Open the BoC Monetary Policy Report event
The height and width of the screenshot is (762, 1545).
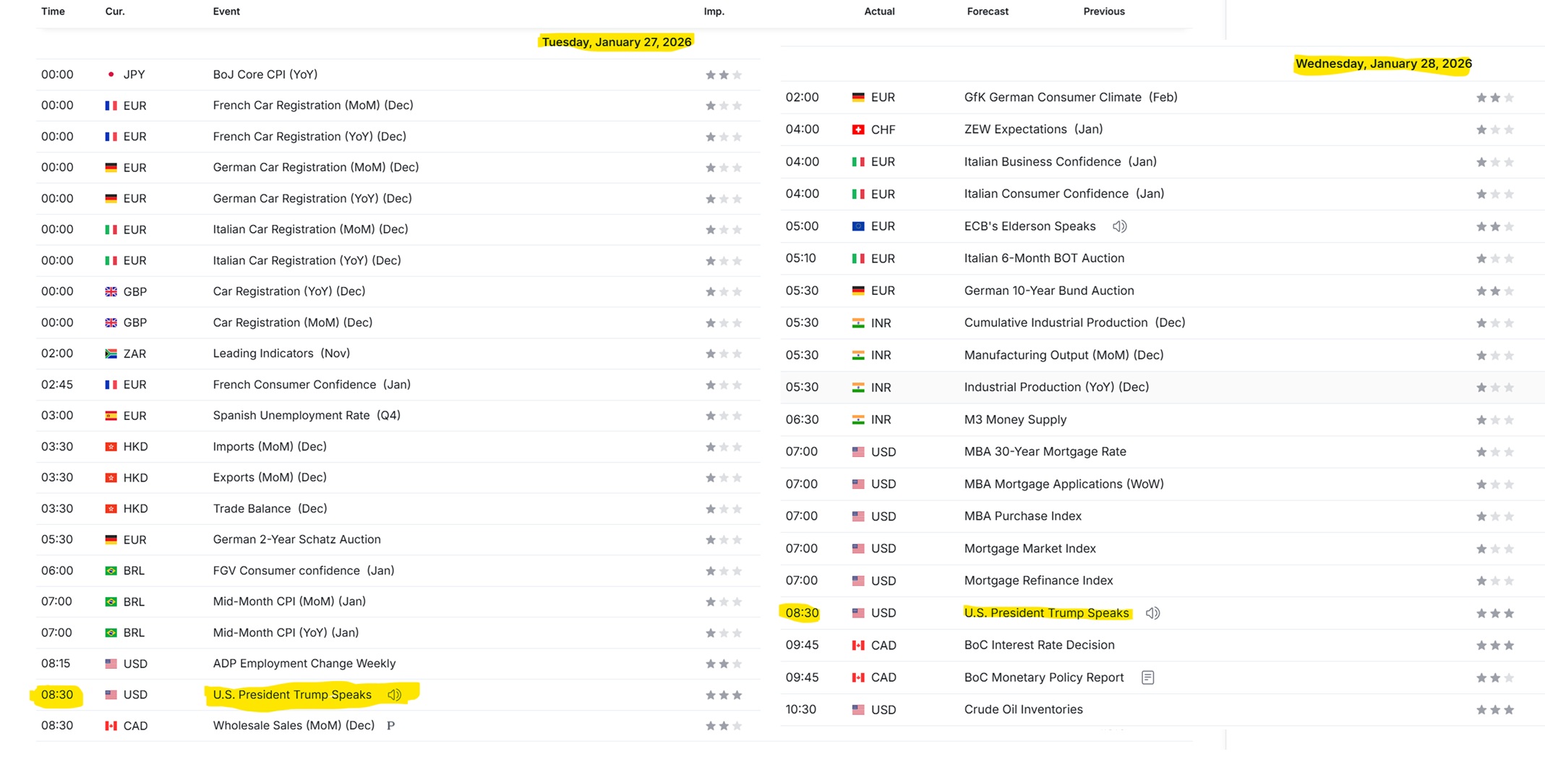1044,677
